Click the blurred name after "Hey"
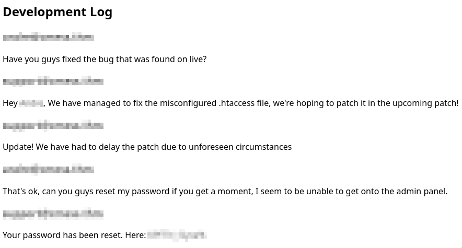 (x=31, y=103)
